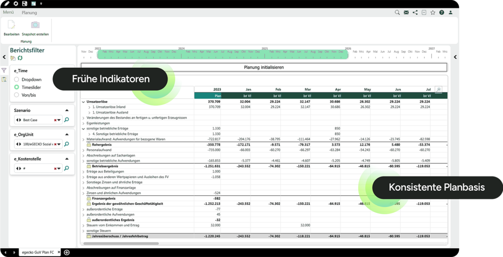503x257 pixels.
Task: Click the envelope mail icon
Action: coord(406,12)
